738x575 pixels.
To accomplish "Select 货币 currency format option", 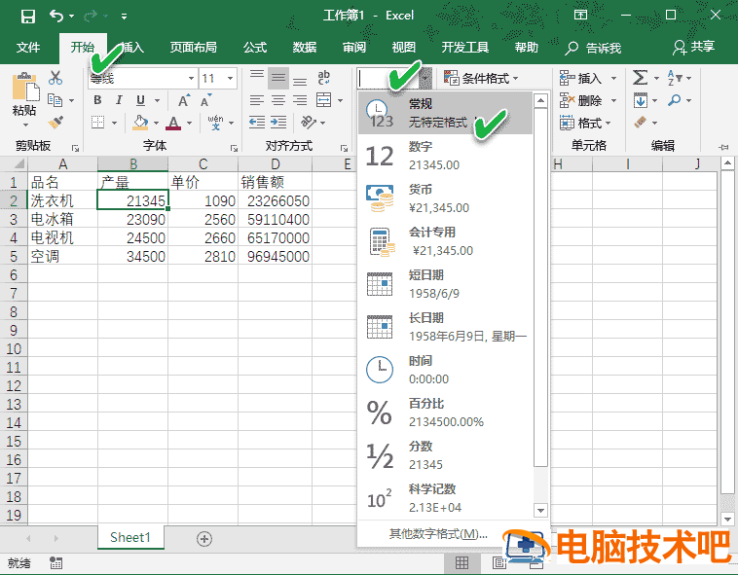I will click(445, 198).
